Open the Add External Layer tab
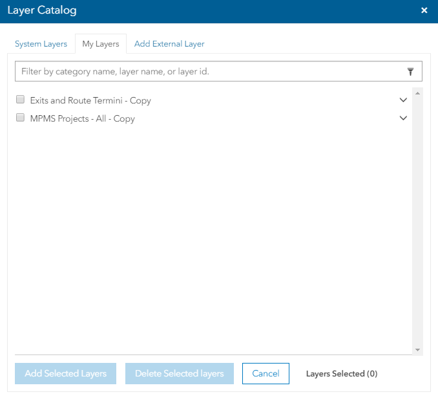 pos(169,44)
